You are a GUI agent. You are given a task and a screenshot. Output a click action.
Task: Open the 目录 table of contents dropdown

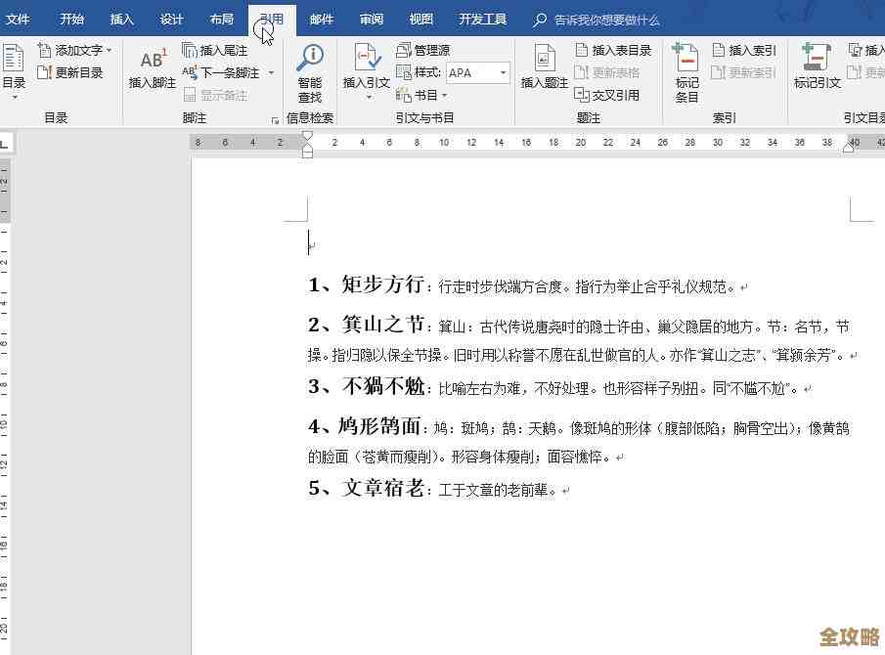pyautogui.click(x=13, y=70)
